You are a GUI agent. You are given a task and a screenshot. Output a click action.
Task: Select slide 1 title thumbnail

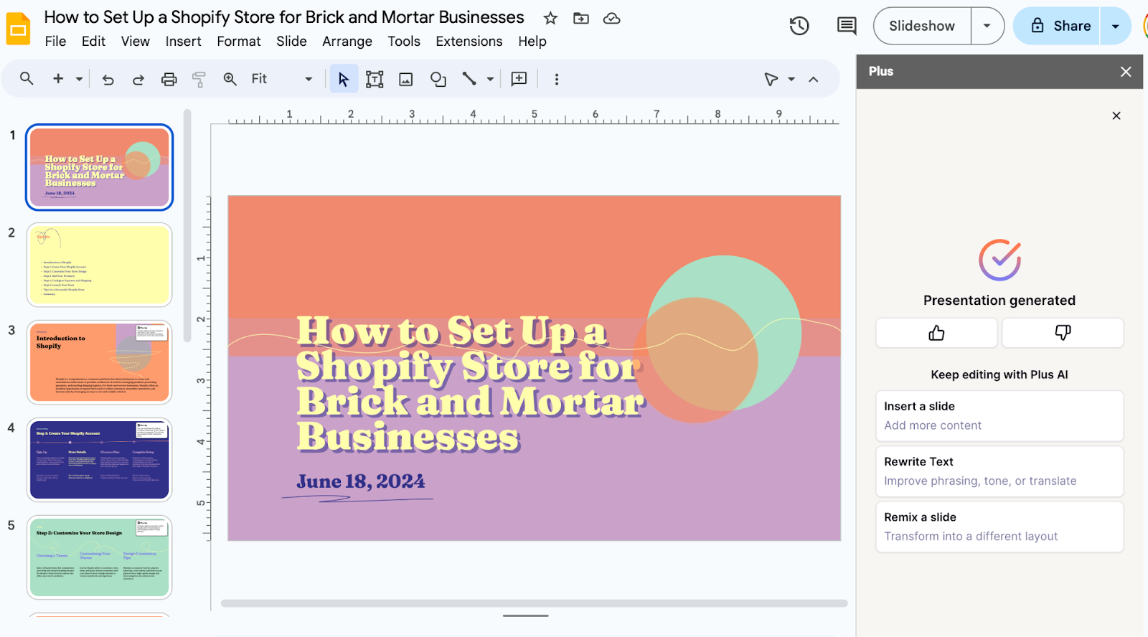(x=100, y=167)
